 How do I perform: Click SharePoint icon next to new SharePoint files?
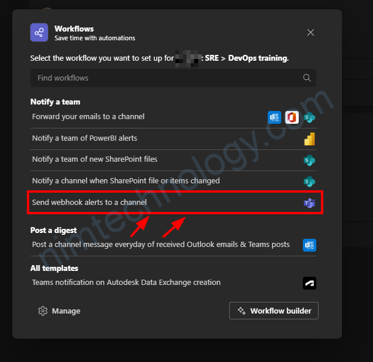point(309,161)
